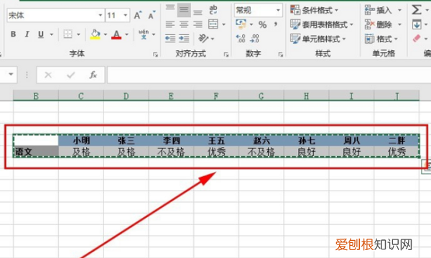Screen dimensions: 431x258
Task: Confirm formula bar entry with checkmark
Action: tap(70, 75)
